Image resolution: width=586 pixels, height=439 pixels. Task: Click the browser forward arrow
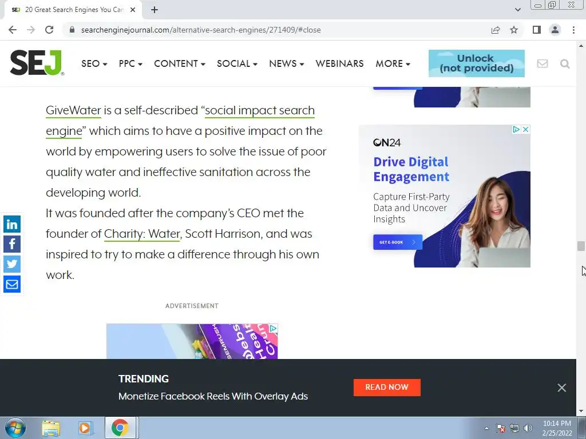tap(31, 30)
